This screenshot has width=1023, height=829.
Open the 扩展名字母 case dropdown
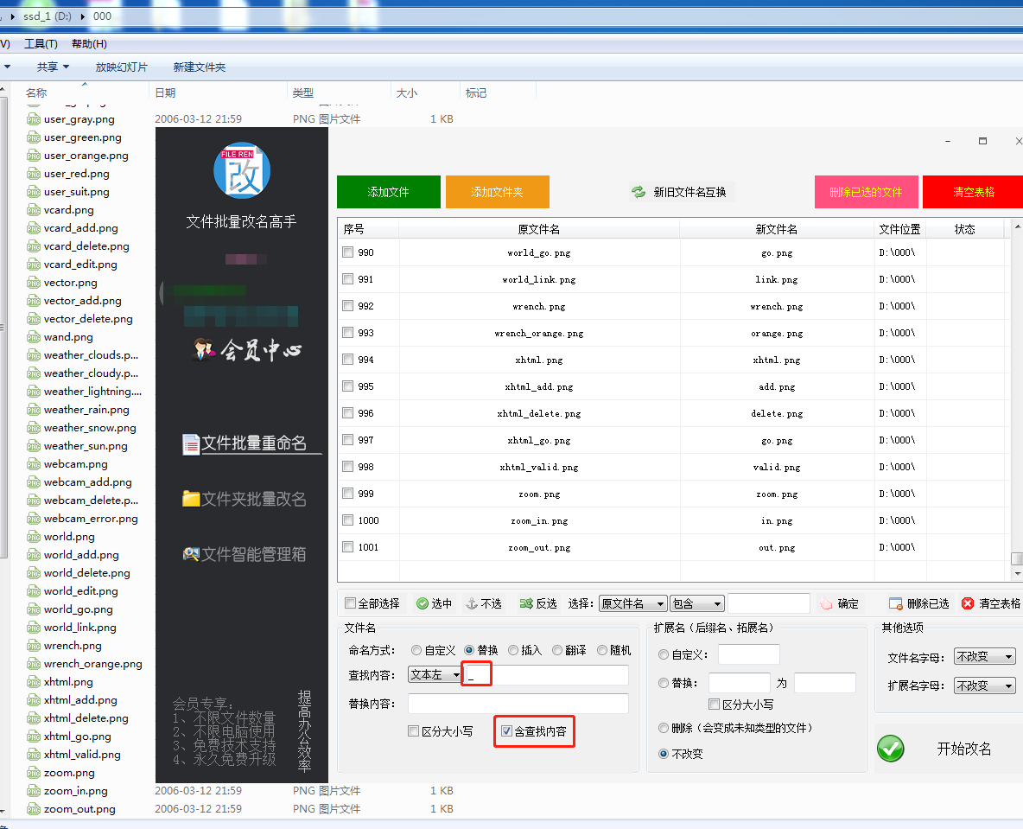point(984,686)
